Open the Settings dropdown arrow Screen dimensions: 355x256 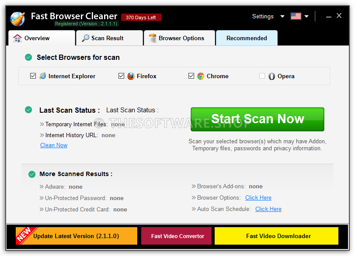282,16
